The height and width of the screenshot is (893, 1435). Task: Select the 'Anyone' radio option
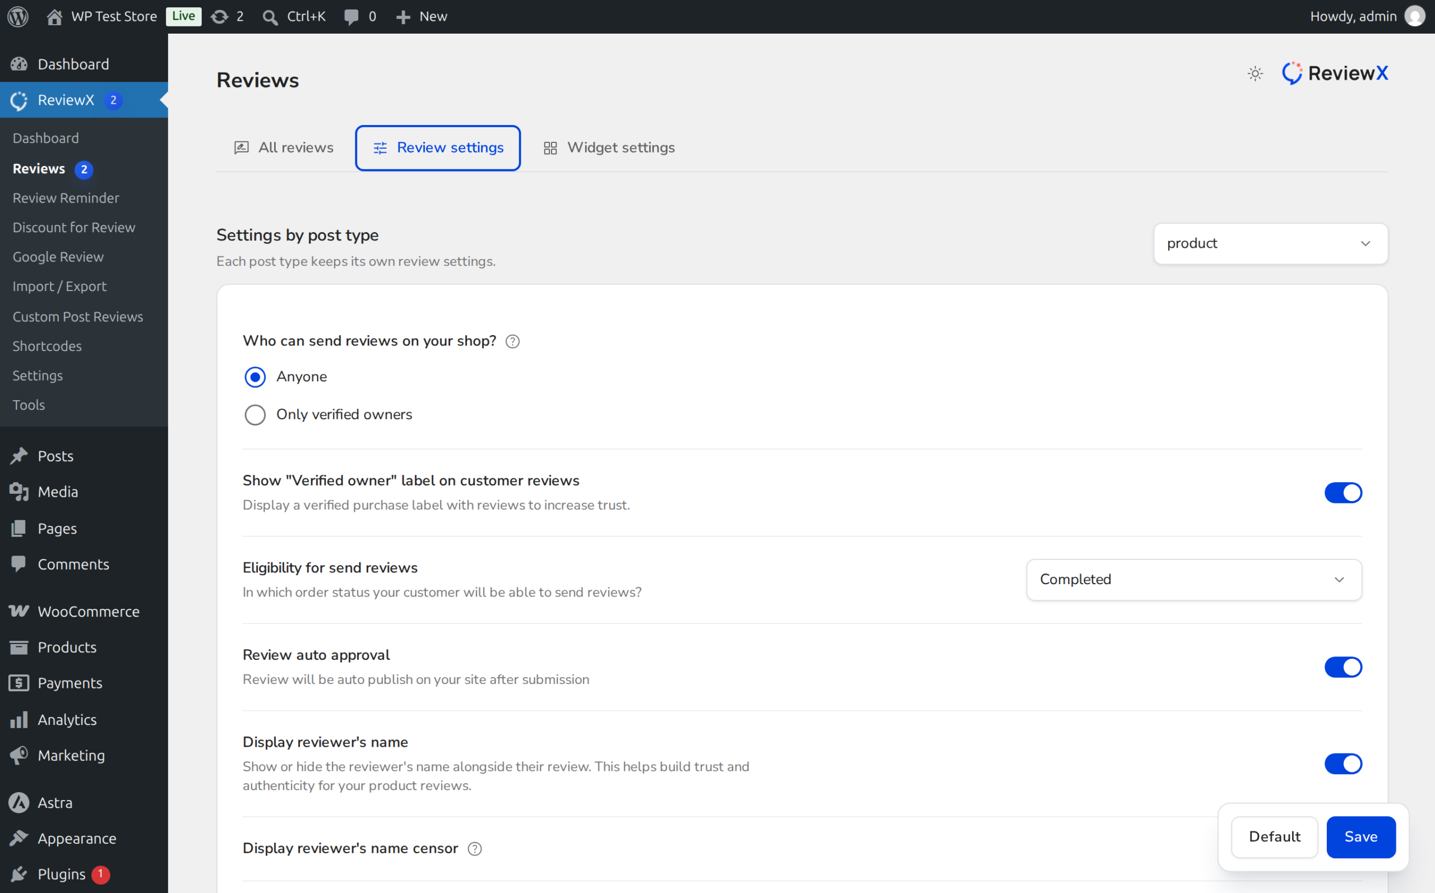point(255,377)
